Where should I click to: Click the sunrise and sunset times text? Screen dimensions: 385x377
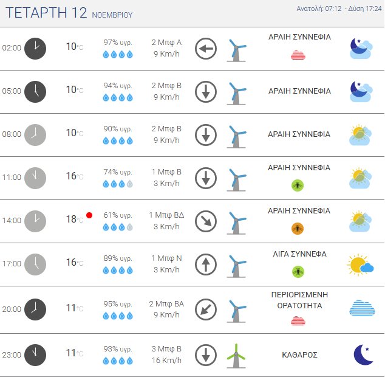[x=339, y=9]
